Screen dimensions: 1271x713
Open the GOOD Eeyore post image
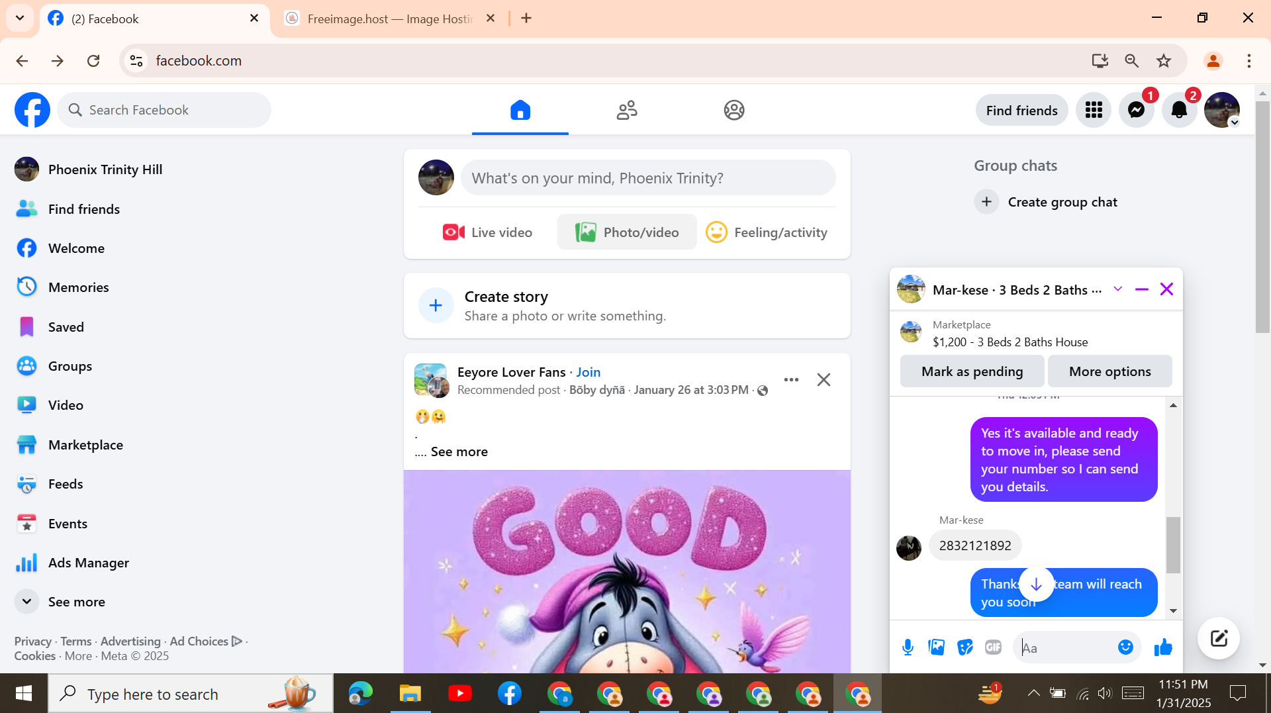point(627,572)
